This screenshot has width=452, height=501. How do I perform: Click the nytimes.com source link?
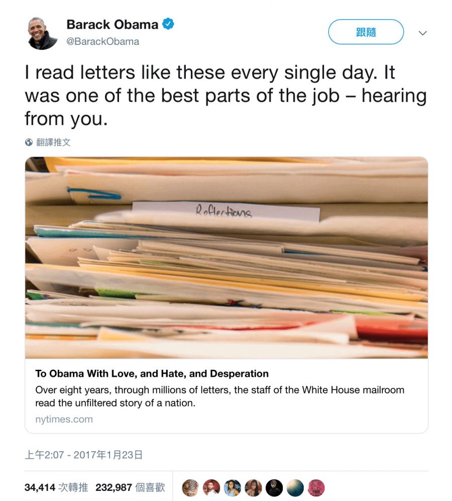(x=64, y=419)
